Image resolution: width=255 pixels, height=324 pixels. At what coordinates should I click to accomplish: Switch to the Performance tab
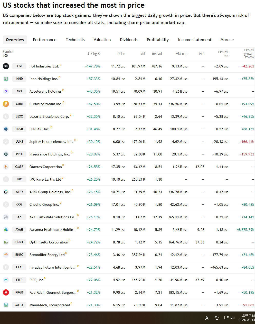point(45,40)
